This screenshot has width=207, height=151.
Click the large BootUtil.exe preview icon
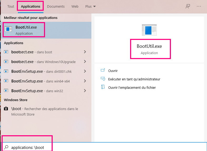(x=149, y=30)
